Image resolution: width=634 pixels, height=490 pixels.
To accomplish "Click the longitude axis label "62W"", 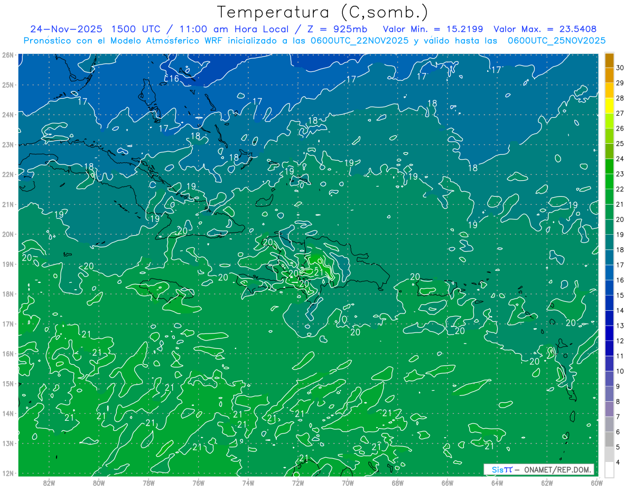I will (x=547, y=482).
